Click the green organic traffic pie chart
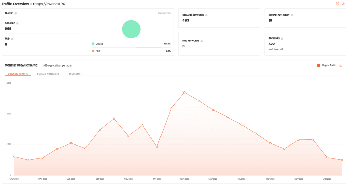 pyautogui.click(x=131, y=29)
